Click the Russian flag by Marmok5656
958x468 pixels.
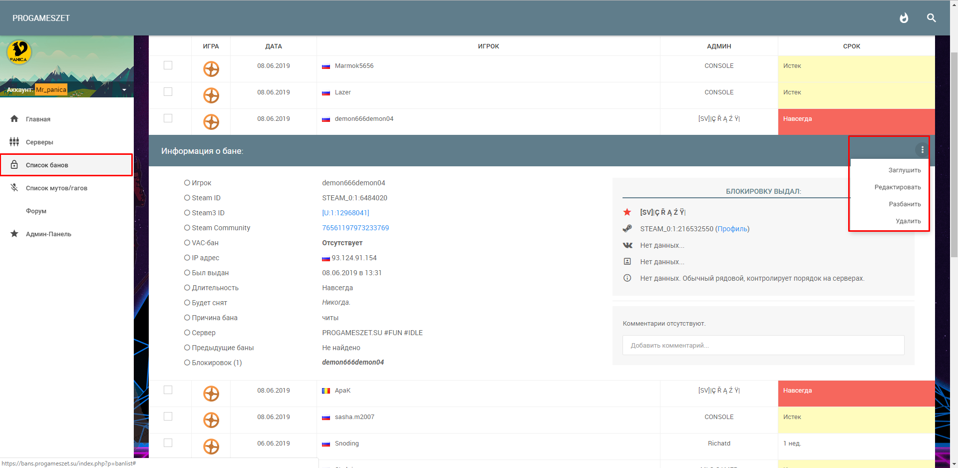coord(326,66)
